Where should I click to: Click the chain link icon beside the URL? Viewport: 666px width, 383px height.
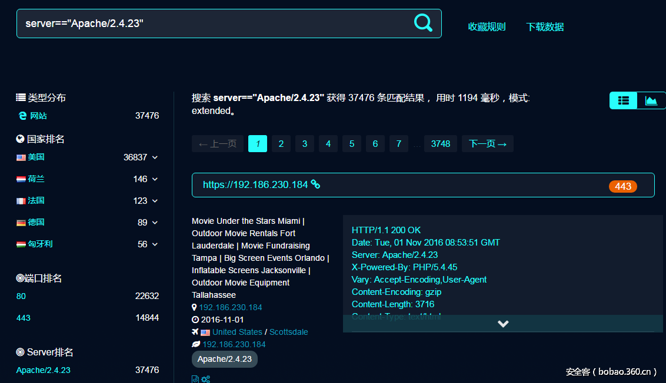click(x=315, y=184)
